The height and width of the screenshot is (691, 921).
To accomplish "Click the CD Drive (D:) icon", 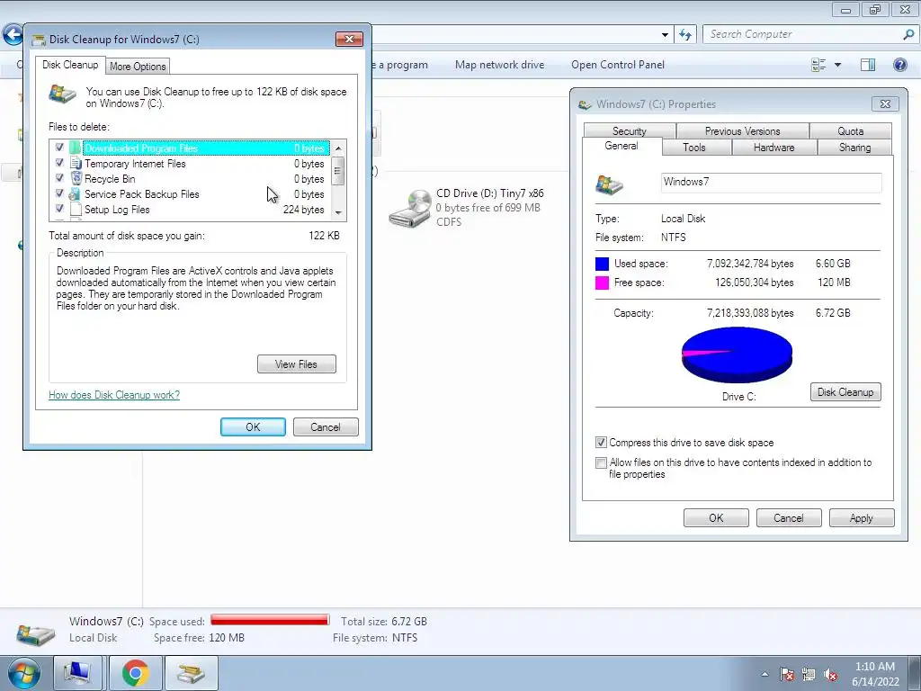I will coord(410,208).
